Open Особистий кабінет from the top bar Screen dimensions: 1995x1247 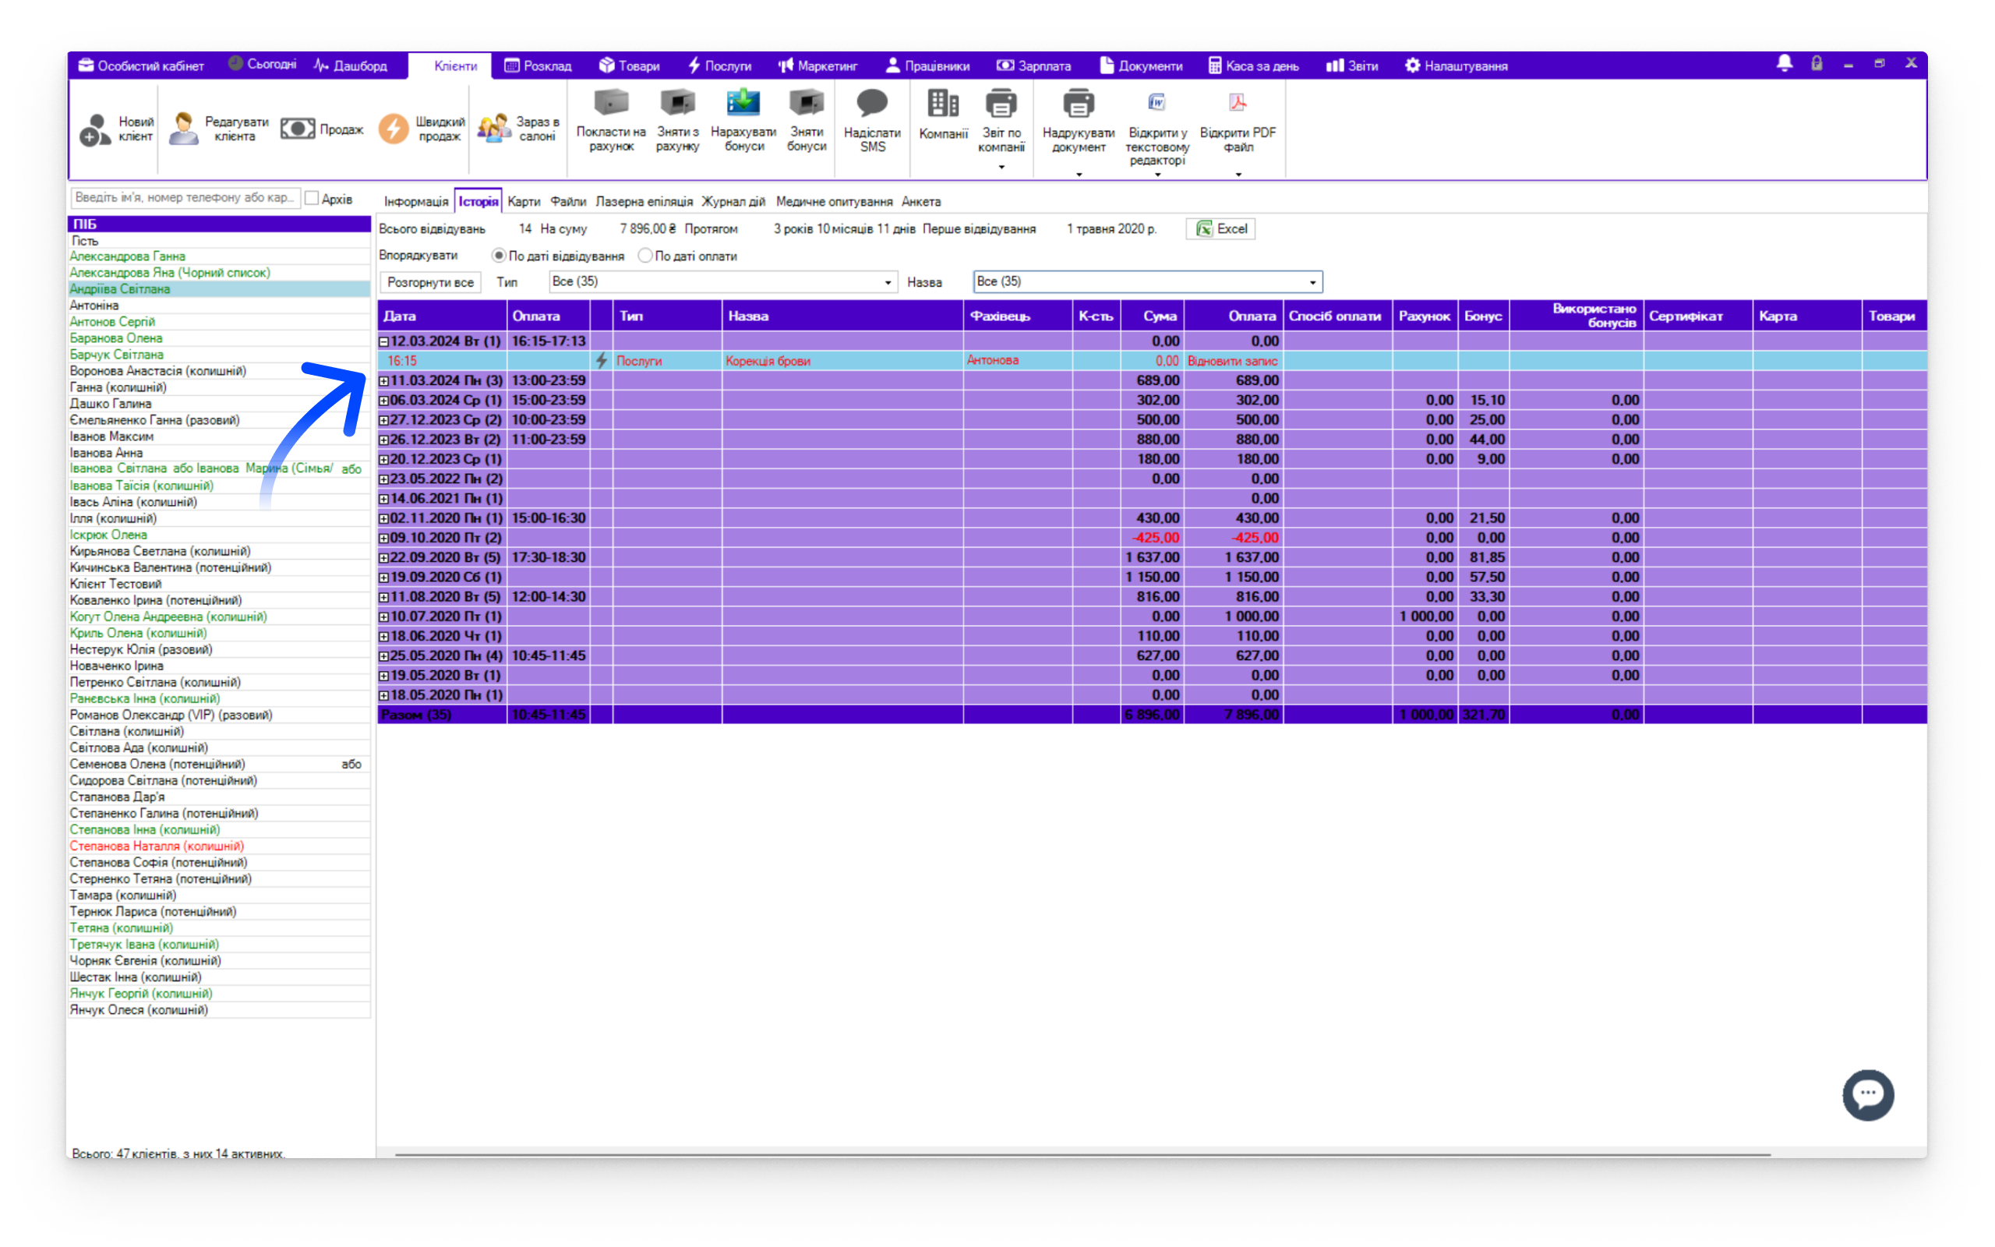[142, 66]
